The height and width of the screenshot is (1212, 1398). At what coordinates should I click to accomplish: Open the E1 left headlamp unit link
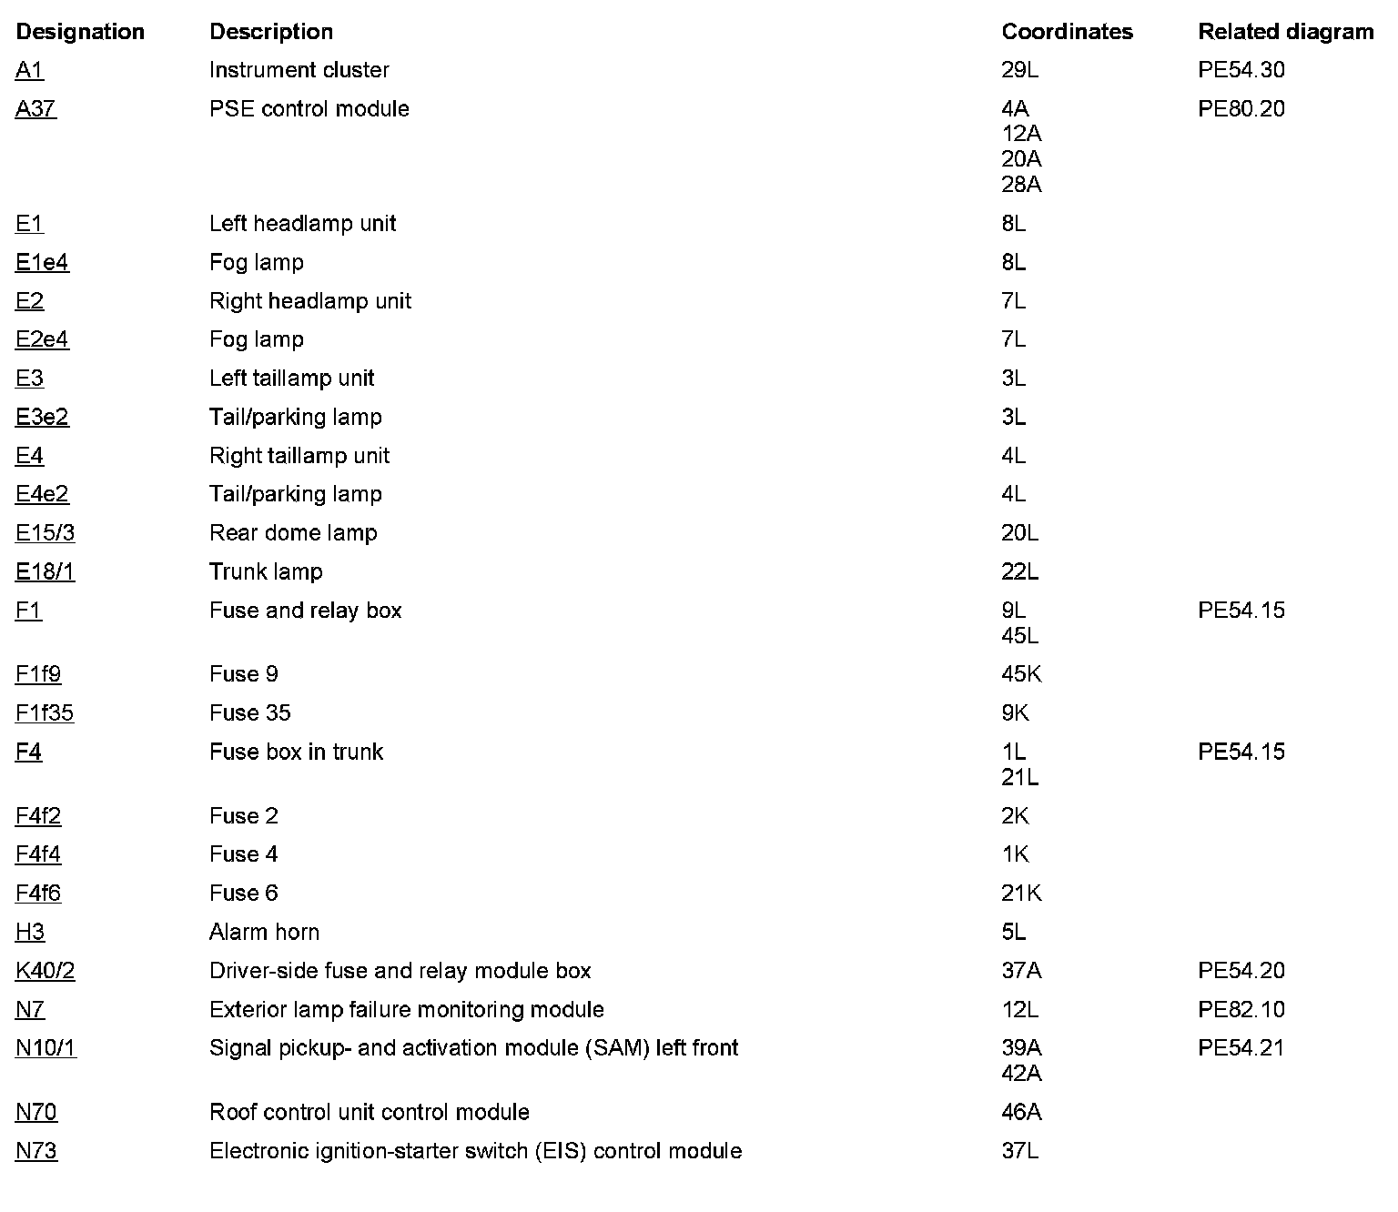point(29,224)
